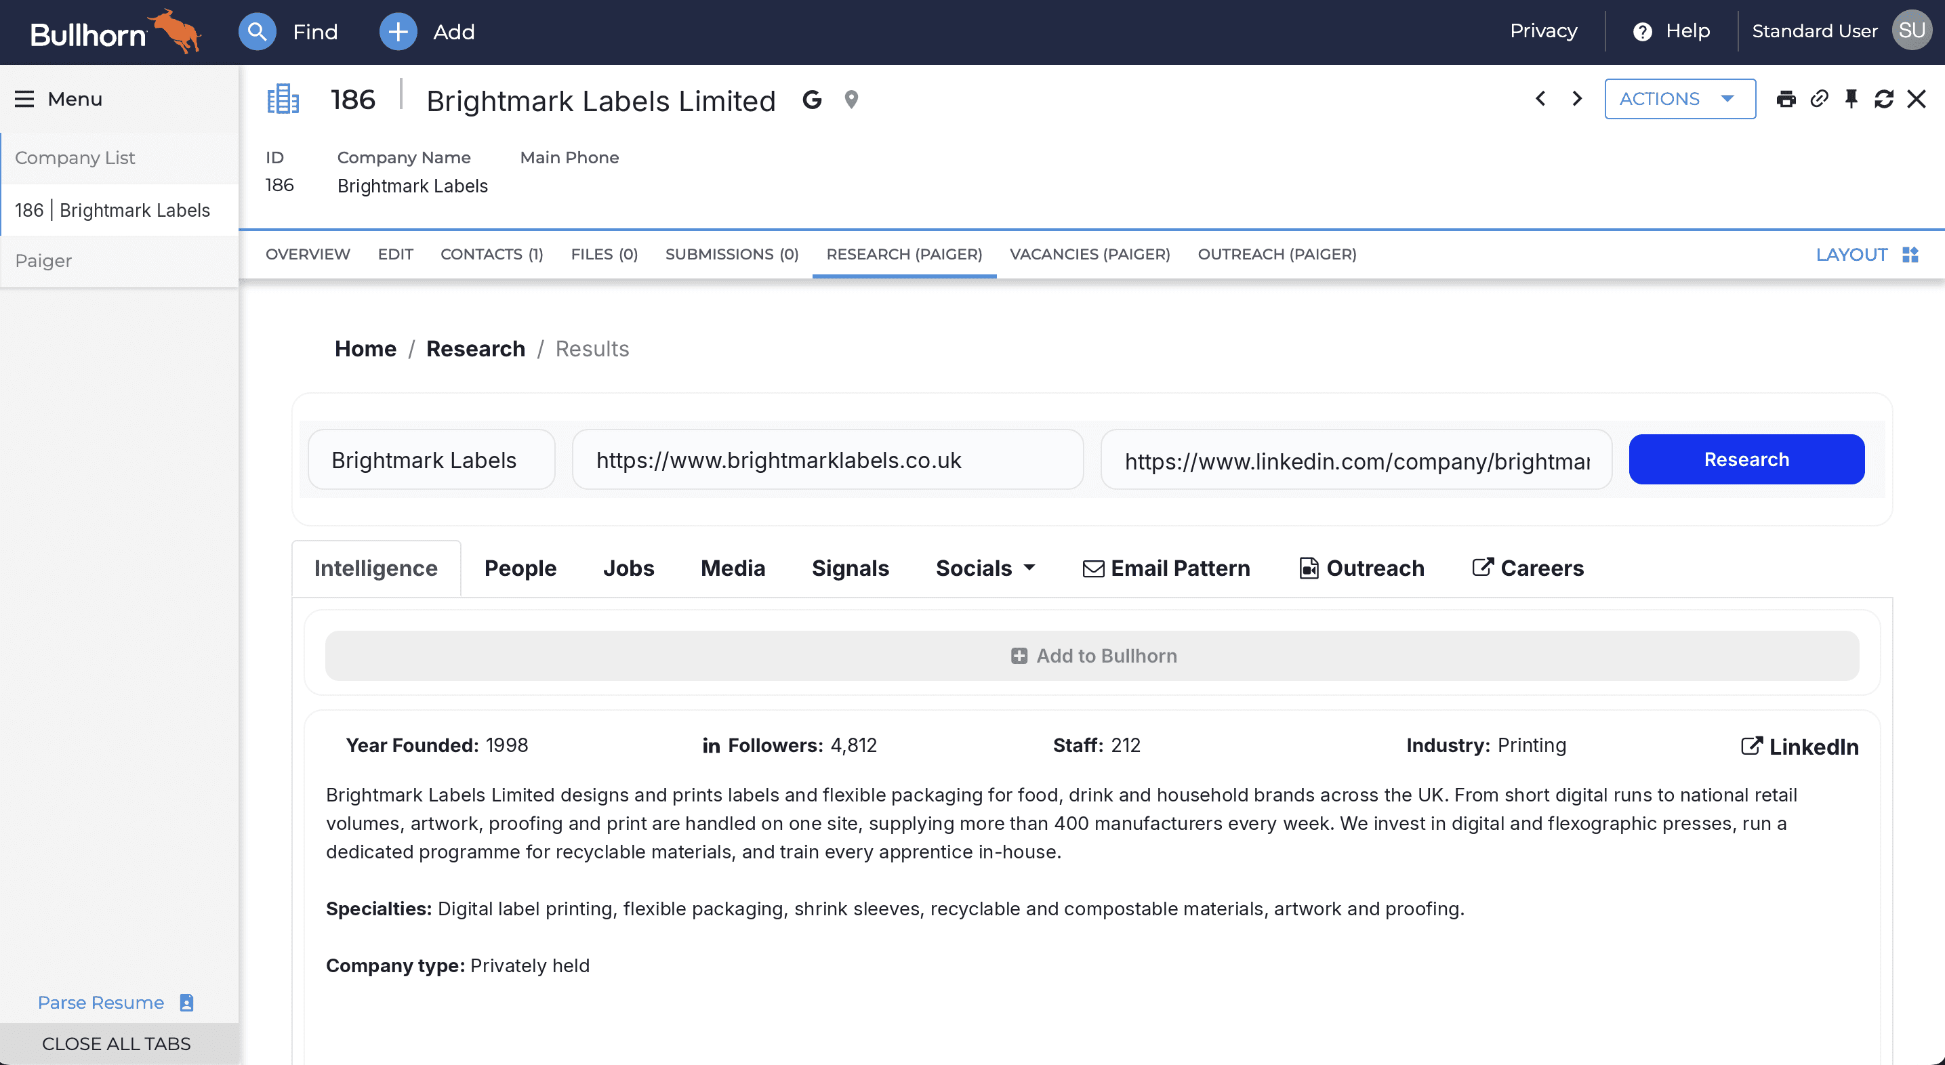Click the Layout grid icon

coord(1910,254)
